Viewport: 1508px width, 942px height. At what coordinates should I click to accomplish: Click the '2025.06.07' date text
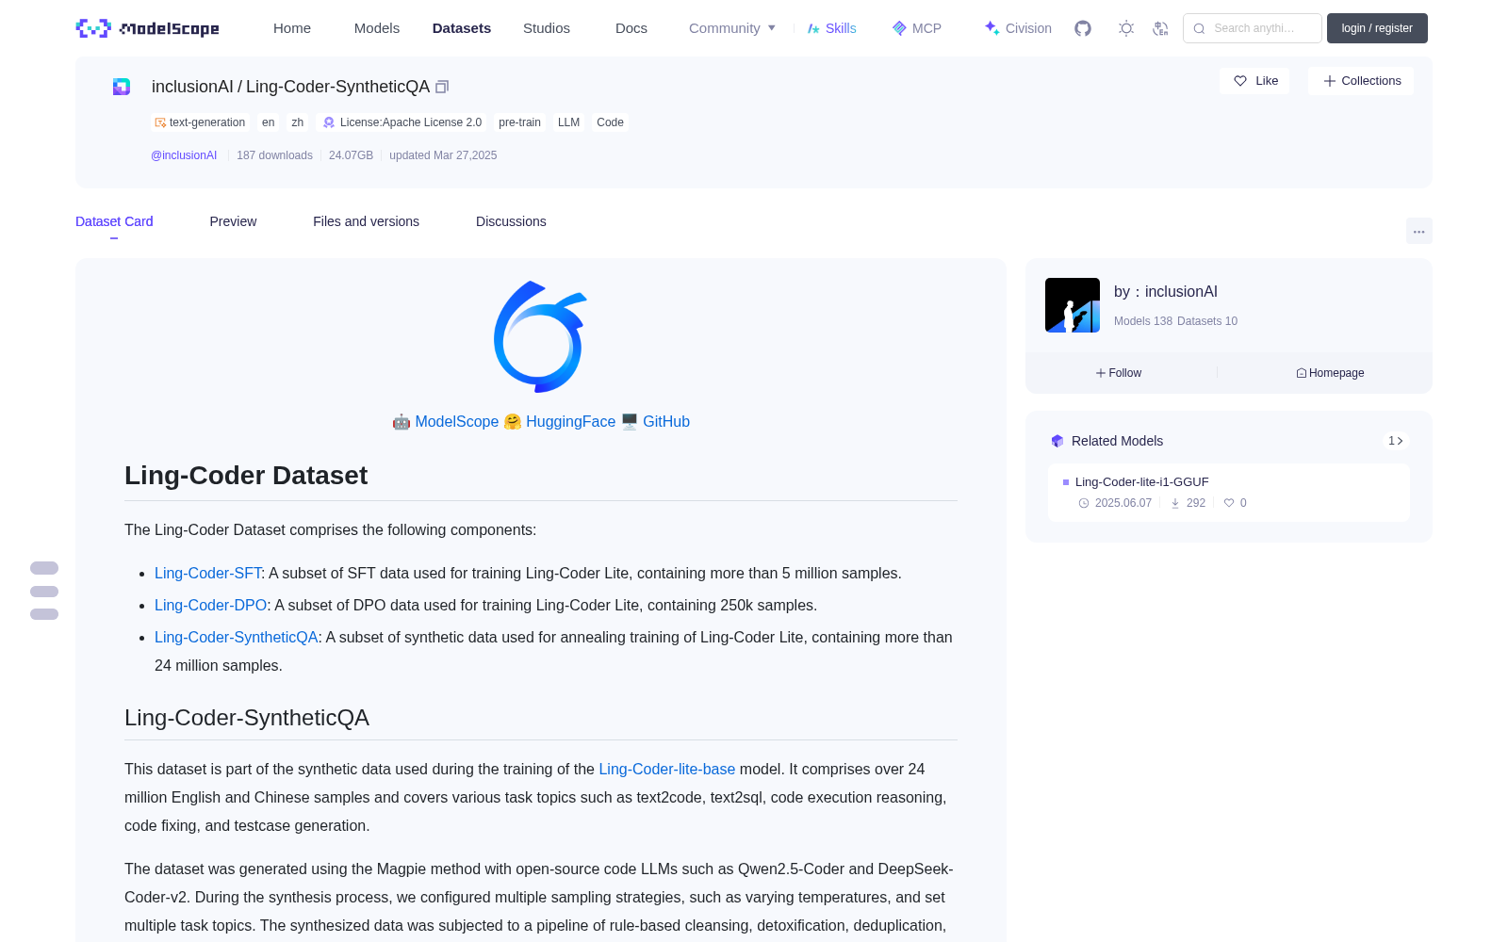[1123, 503]
